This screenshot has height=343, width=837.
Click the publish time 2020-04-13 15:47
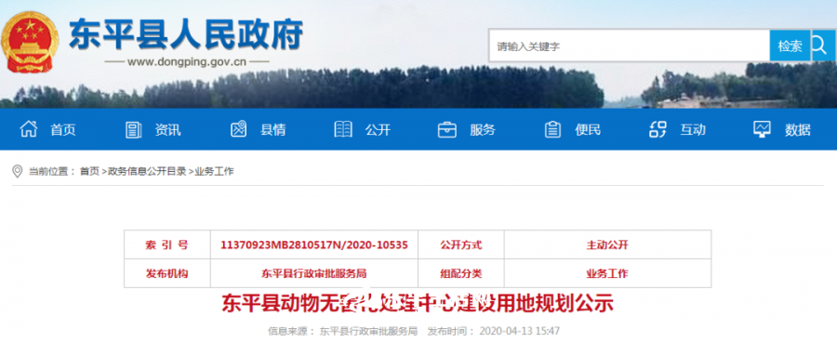(519, 331)
